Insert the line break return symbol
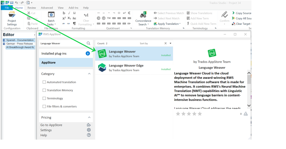The height and width of the screenshot is (149, 286). (124, 13)
